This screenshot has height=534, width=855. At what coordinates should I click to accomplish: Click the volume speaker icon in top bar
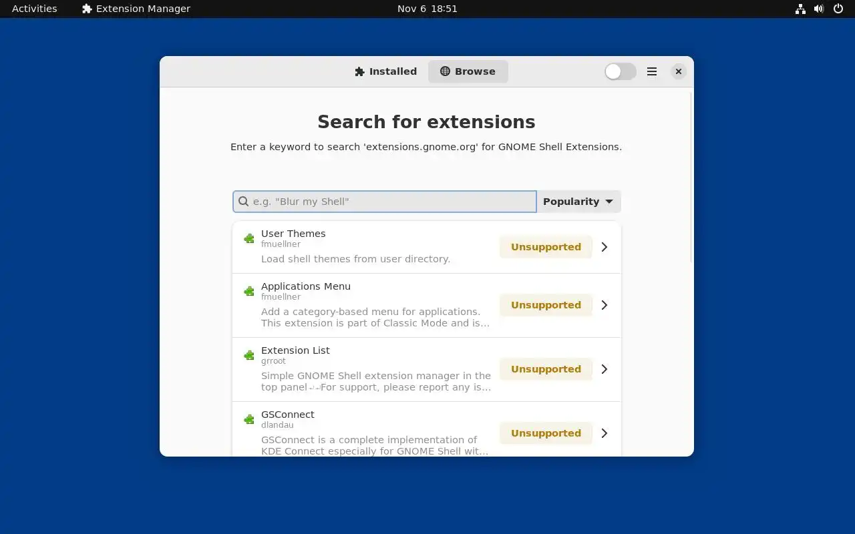pyautogui.click(x=819, y=9)
